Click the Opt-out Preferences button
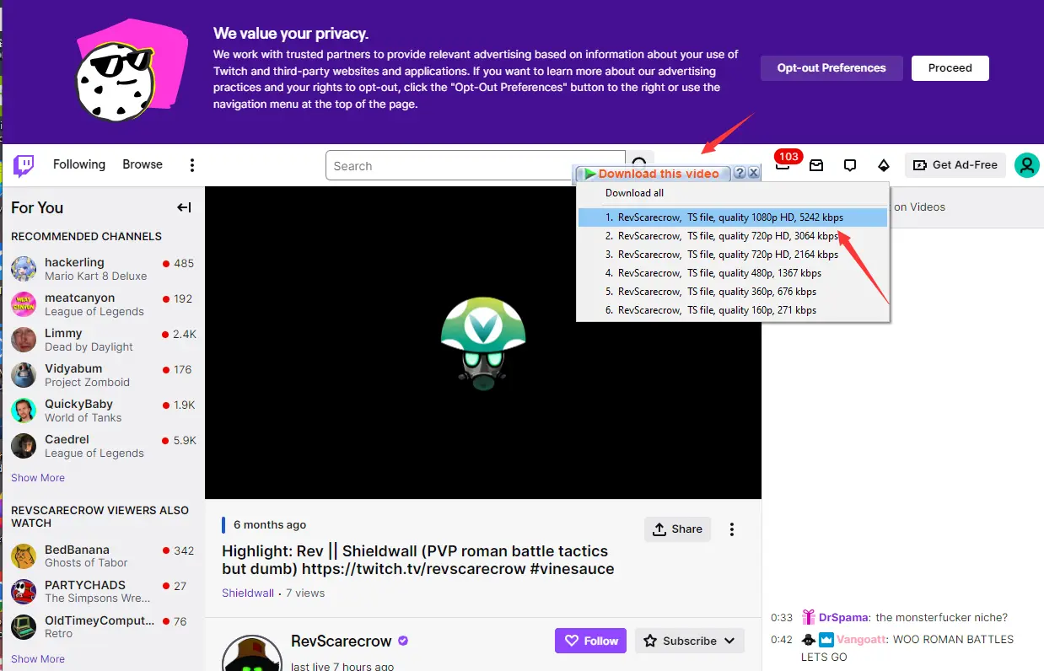This screenshot has width=1044, height=671. [x=831, y=67]
